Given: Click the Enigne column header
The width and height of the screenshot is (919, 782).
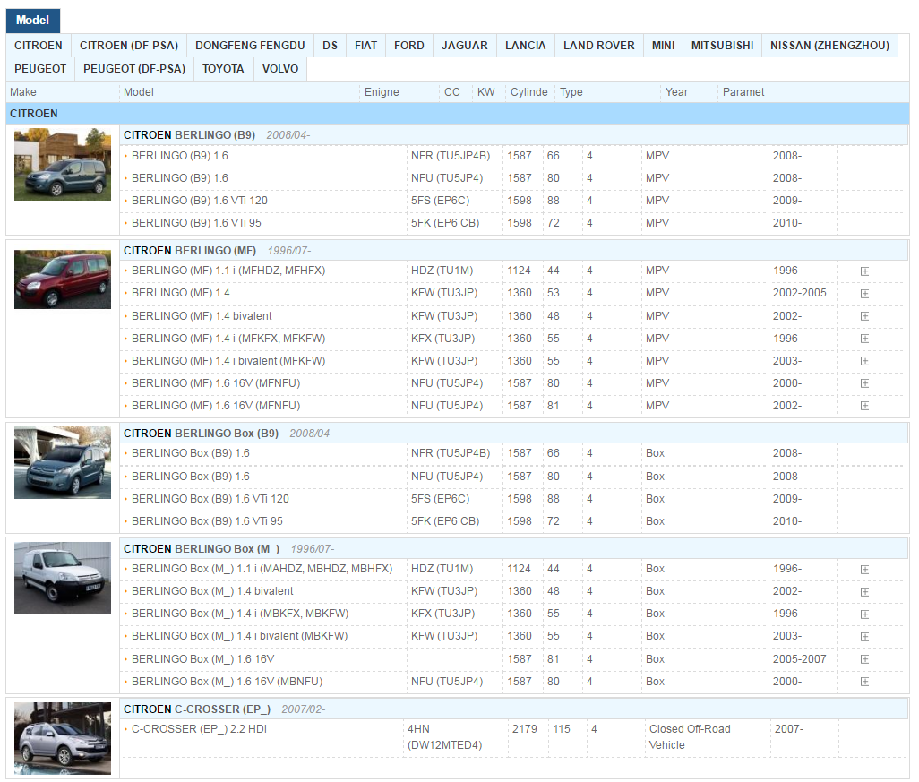Looking at the screenshot, I should (382, 92).
